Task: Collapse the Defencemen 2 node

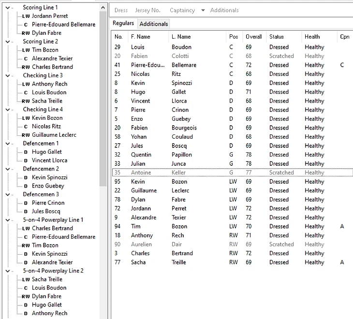Action: point(7,169)
